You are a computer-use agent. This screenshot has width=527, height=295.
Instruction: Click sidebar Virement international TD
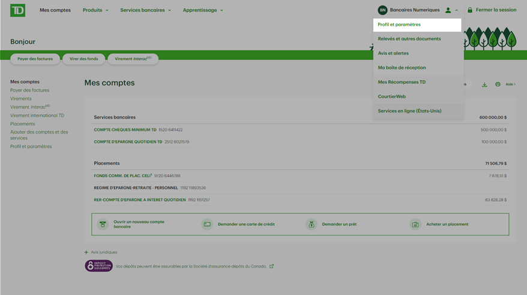coord(37,115)
